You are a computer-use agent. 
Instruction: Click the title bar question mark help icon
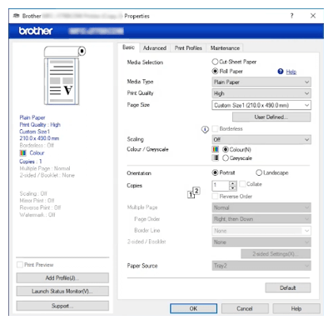(x=291, y=16)
